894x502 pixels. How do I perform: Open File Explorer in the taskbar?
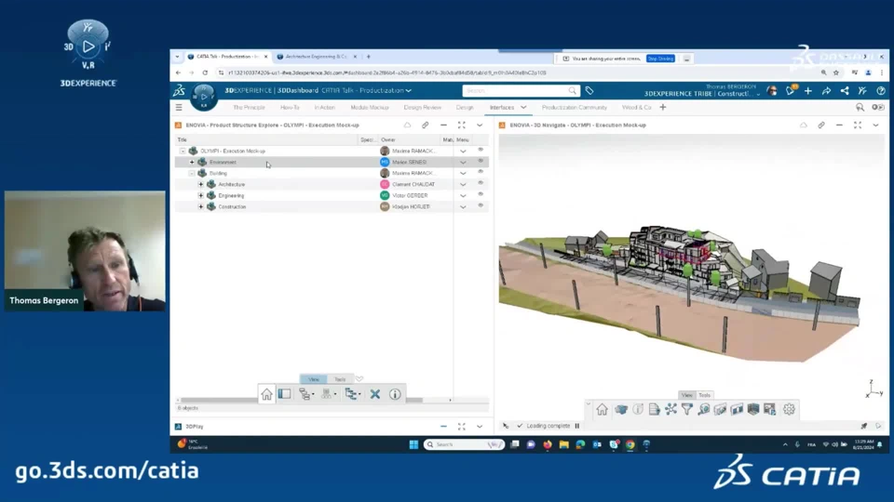click(564, 444)
